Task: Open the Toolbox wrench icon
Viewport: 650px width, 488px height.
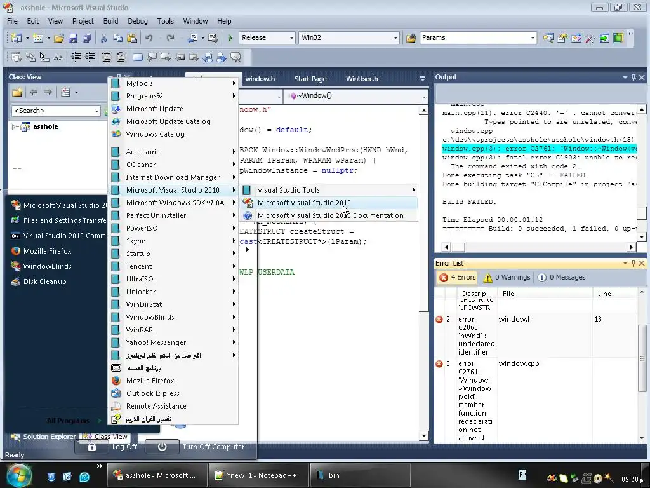Action: (x=590, y=37)
